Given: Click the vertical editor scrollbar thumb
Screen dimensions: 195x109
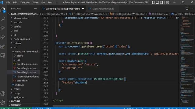Looking at the screenshot, I should [x=194, y=80].
